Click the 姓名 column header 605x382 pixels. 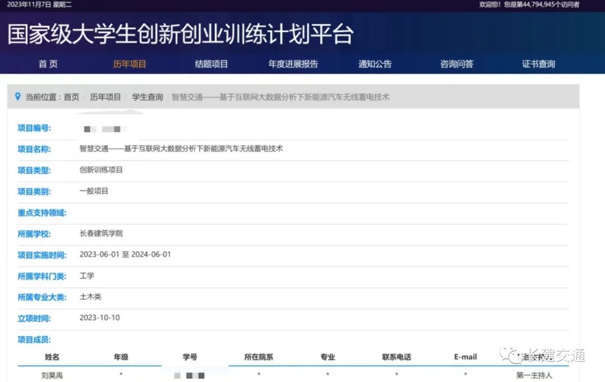click(52, 357)
